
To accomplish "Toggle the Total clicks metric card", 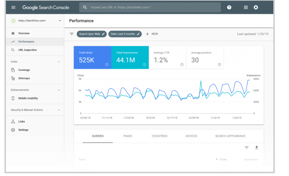I will (x=92, y=57).
